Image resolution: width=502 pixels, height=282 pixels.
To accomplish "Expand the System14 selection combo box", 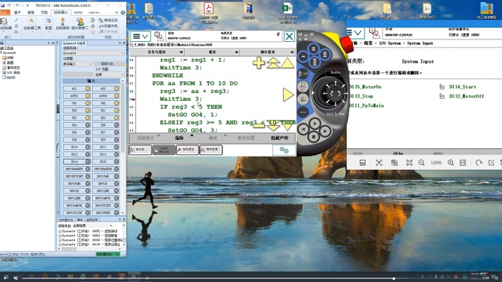I will [x=93, y=52].
